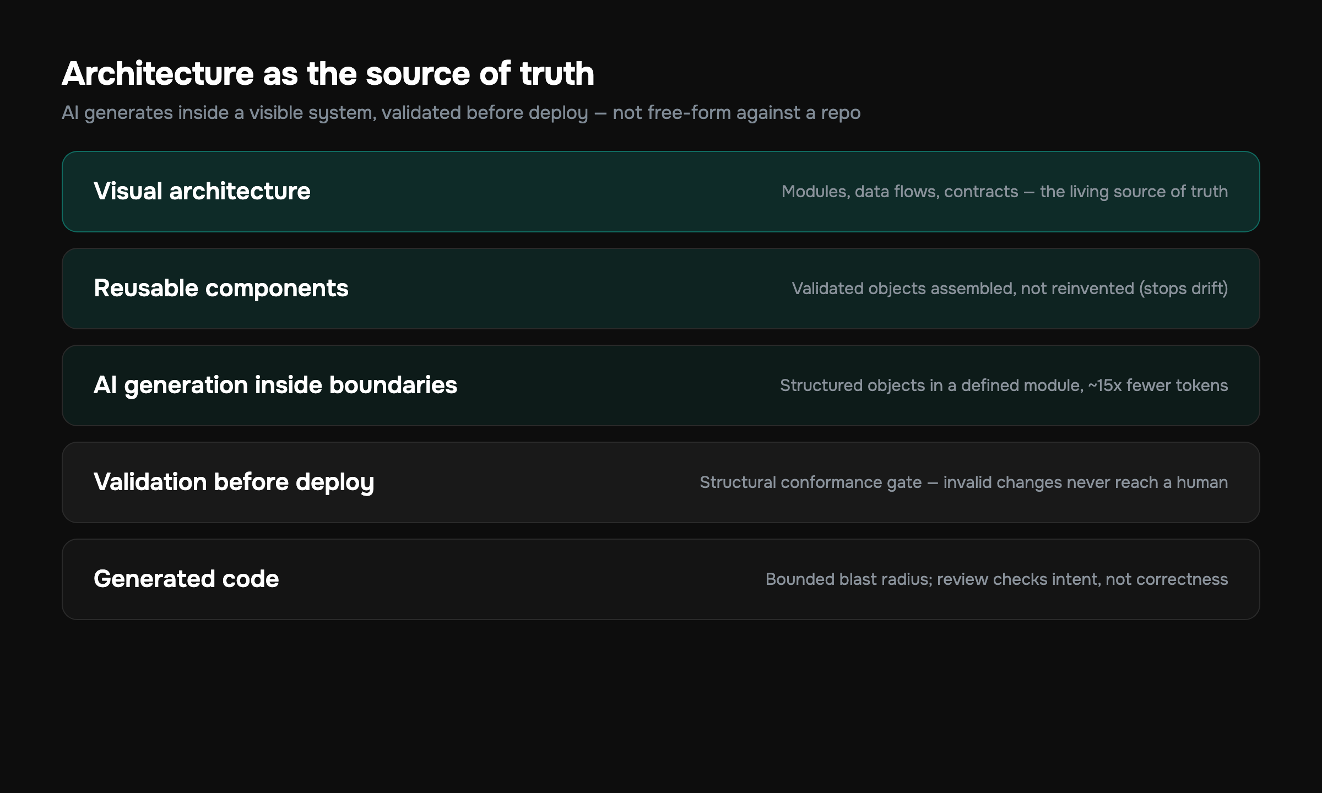Click the title 'Architecture as the source of truth'
Viewport: 1322px width, 793px height.
(328, 73)
